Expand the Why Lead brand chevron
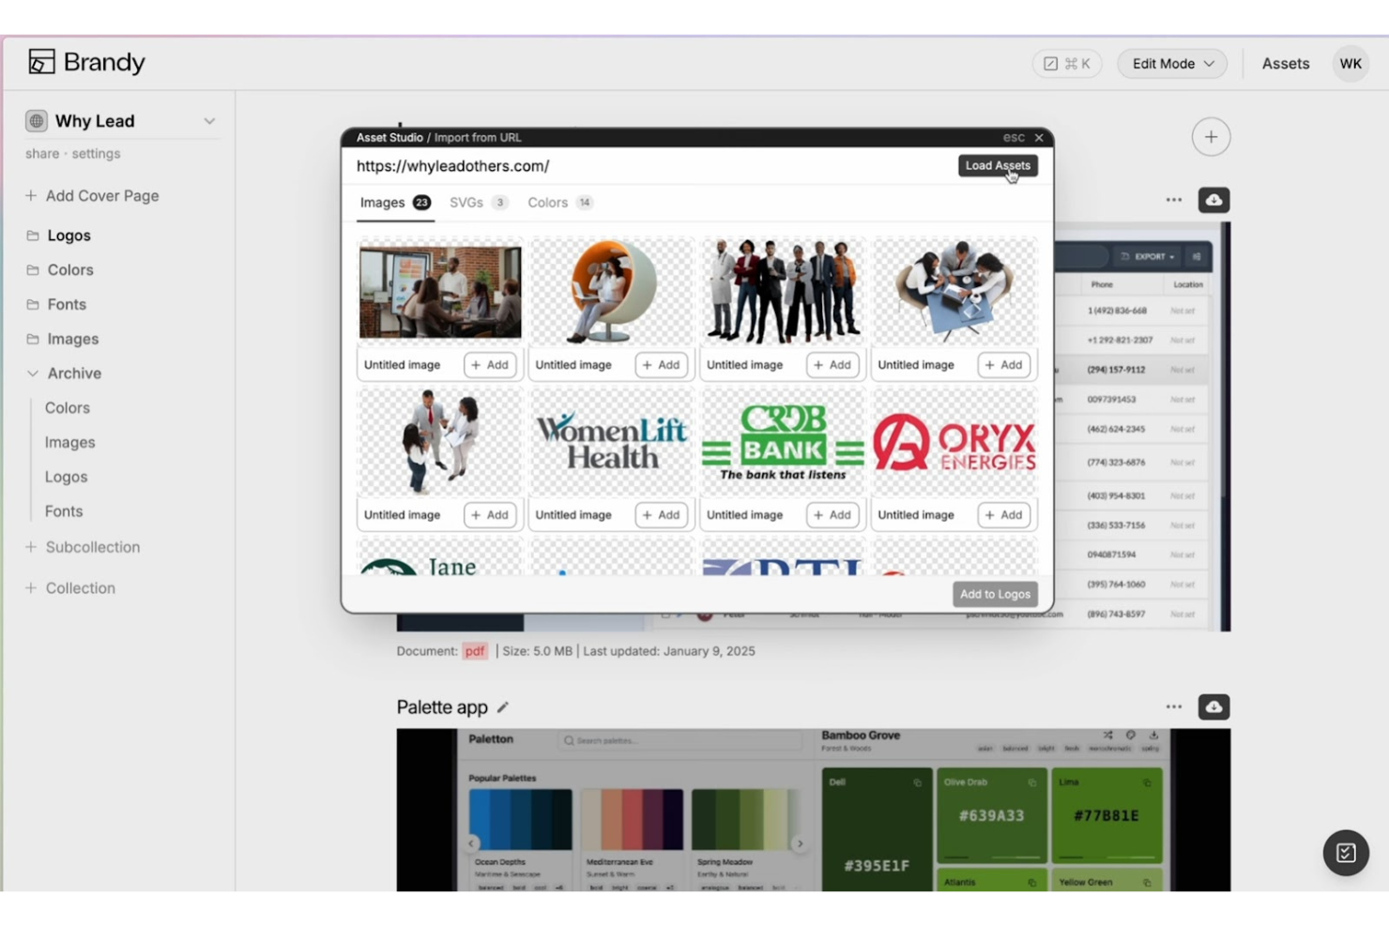The image size is (1389, 926). click(209, 121)
